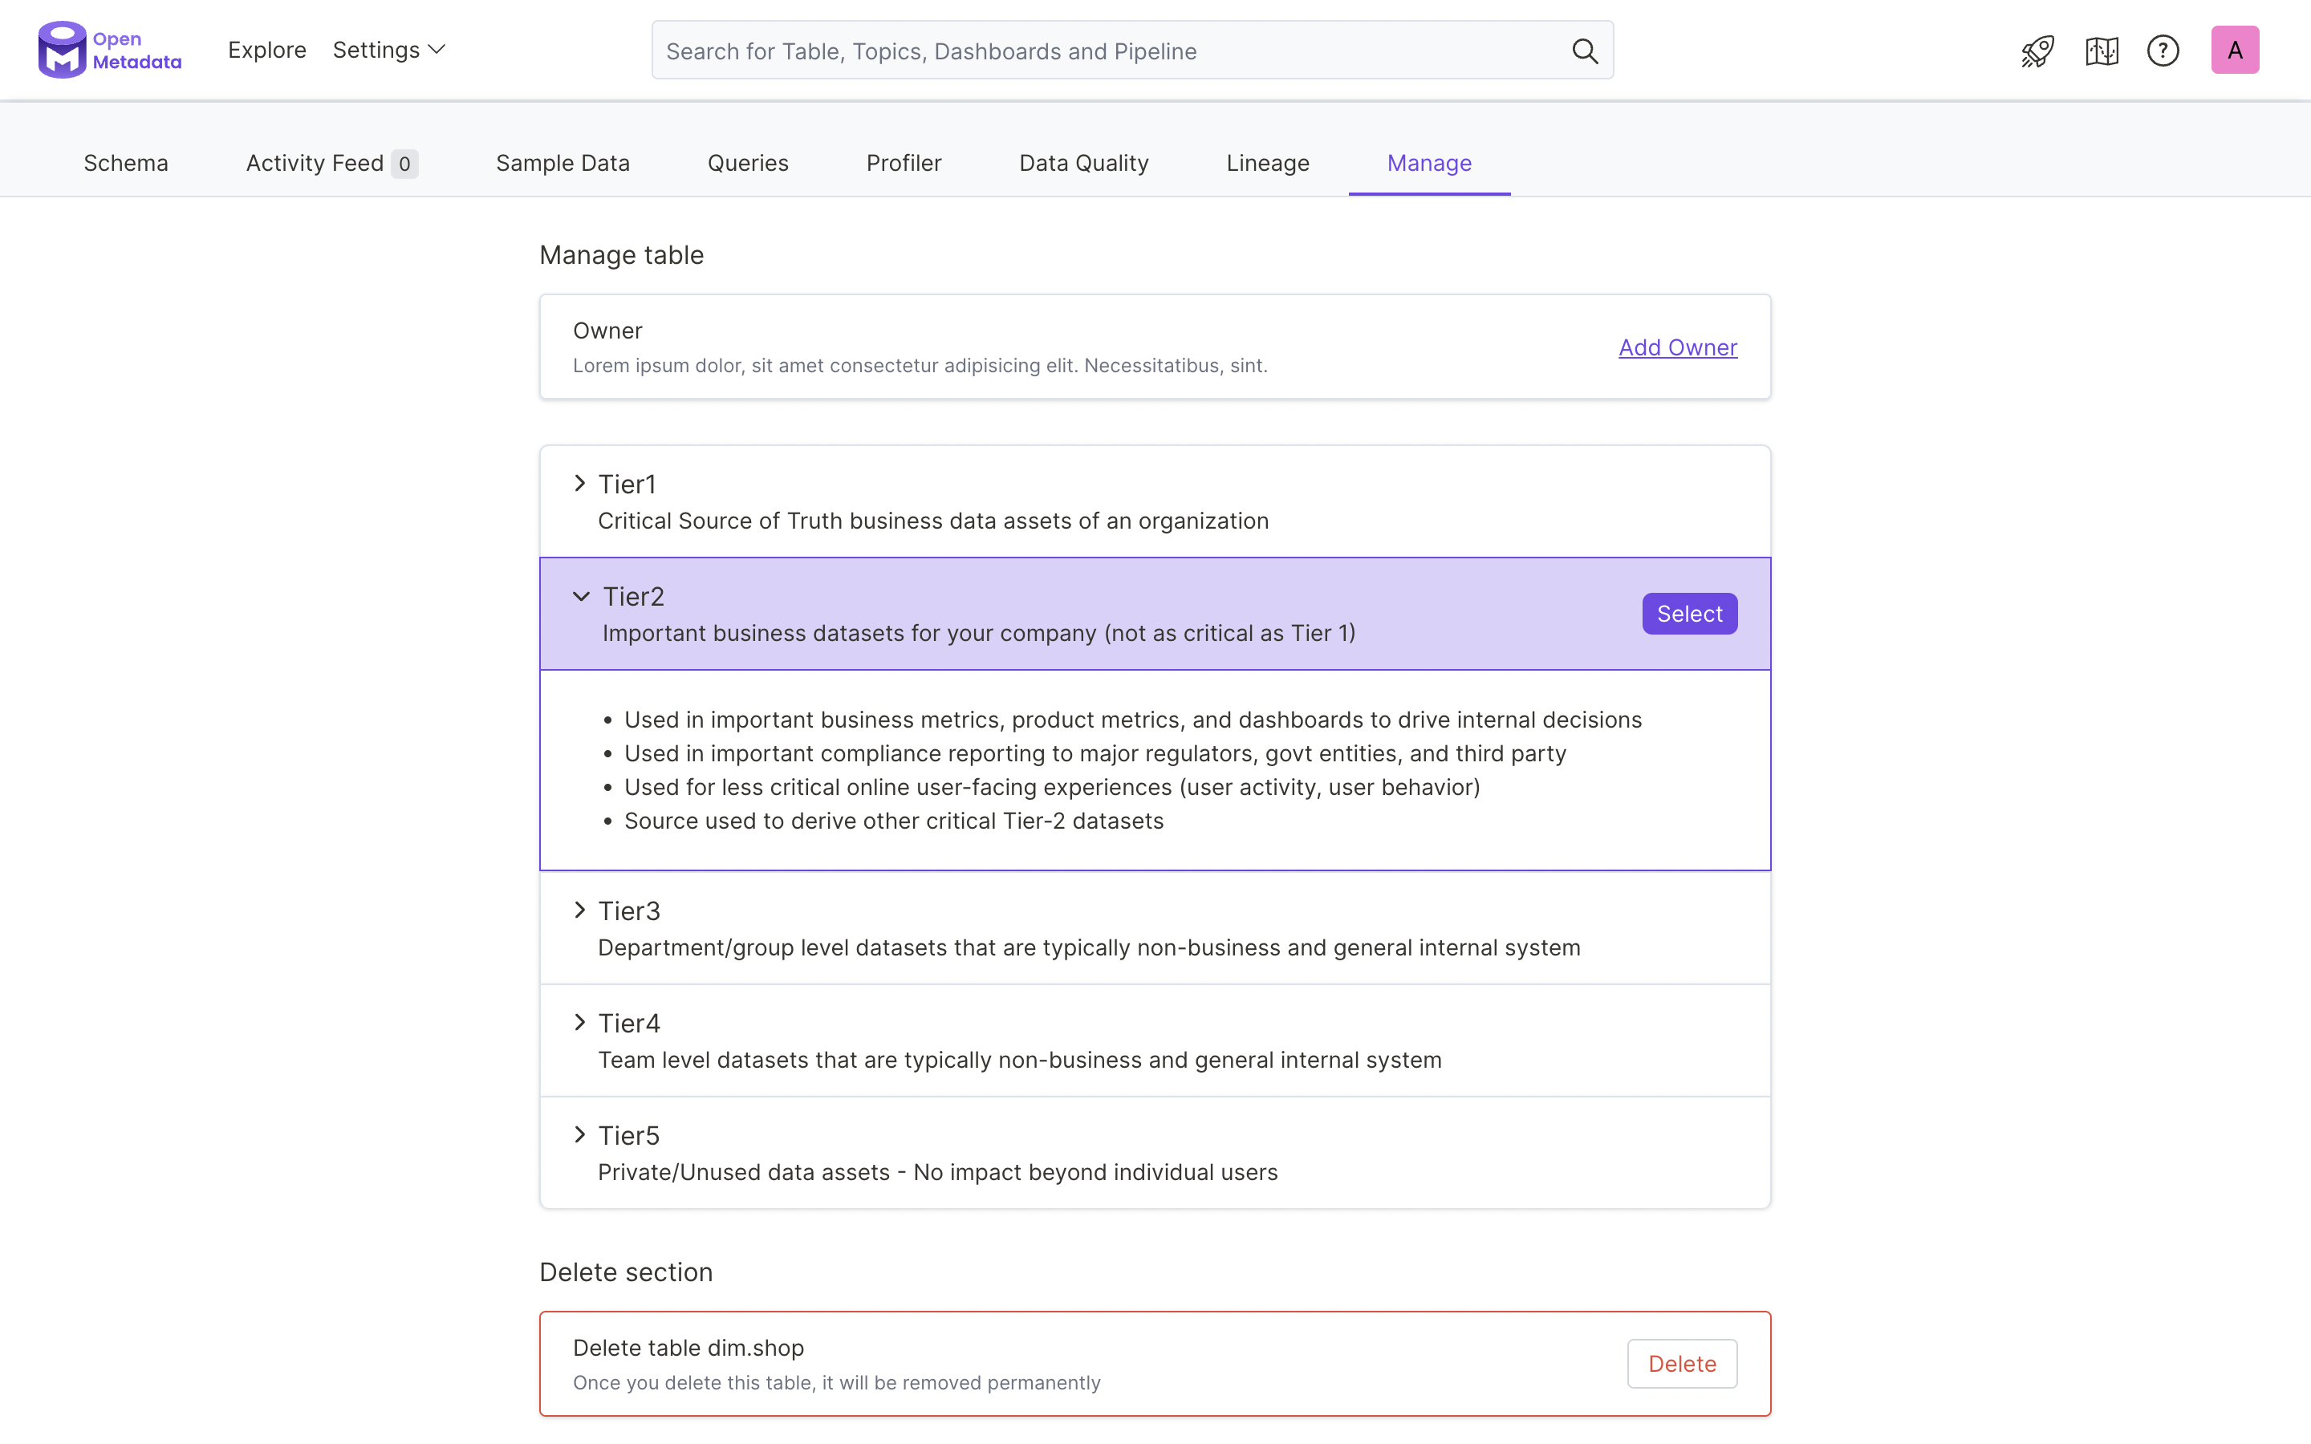Switch to the Lineage tab
Viewport: 2311px width, 1444px height.
tap(1267, 164)
